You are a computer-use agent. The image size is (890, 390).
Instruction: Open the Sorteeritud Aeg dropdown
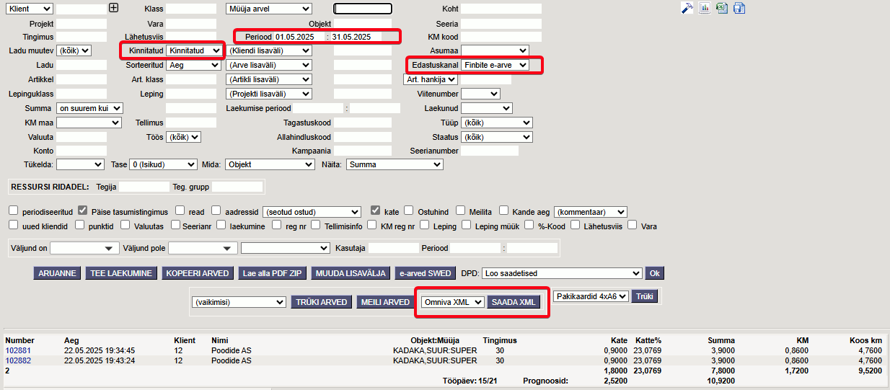pyautogui.click(x=194, y=65)
